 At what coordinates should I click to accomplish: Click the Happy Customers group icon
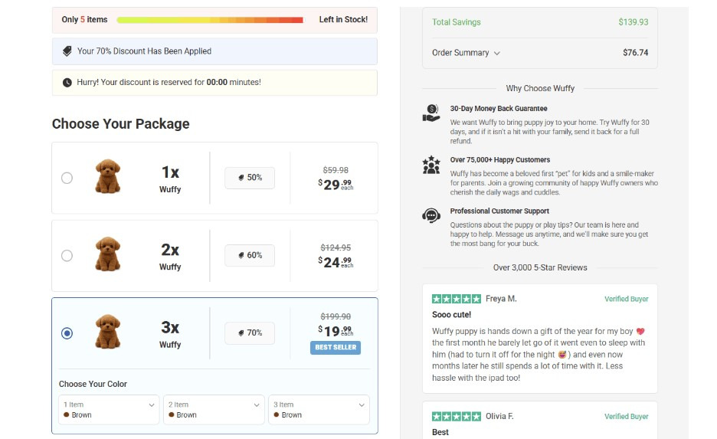(431, 165)
